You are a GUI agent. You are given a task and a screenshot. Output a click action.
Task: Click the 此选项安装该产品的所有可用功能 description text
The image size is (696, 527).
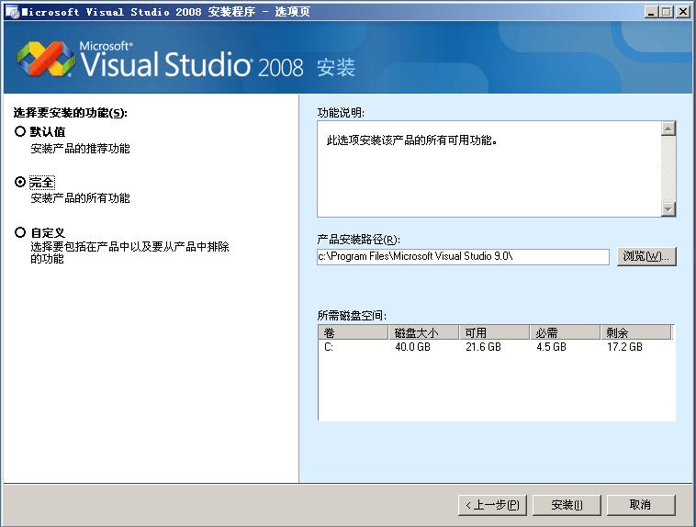tap(412, 140)
